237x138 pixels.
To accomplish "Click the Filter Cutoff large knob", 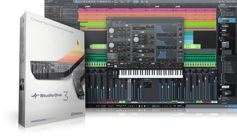I will click(137, 40).
